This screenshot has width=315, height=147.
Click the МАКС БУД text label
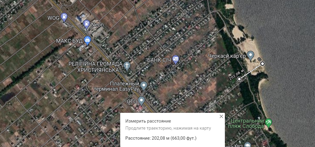[69, 41]
